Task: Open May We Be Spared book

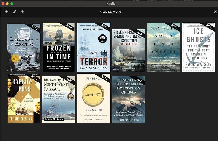Action: 163,47
